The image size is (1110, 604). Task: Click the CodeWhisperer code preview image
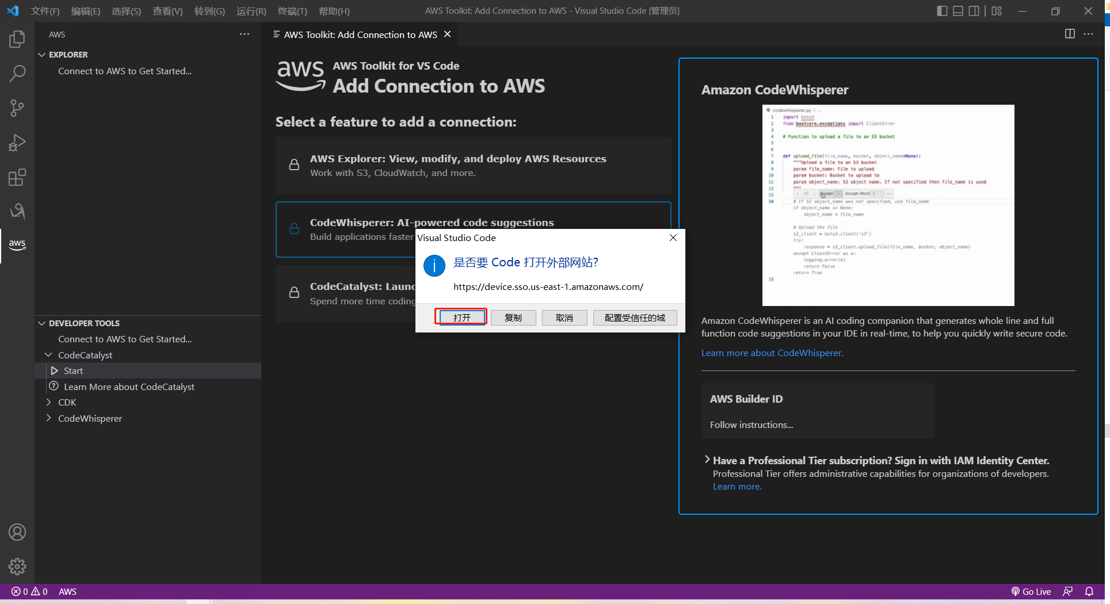pyautogui.click(x=888, y=205)
